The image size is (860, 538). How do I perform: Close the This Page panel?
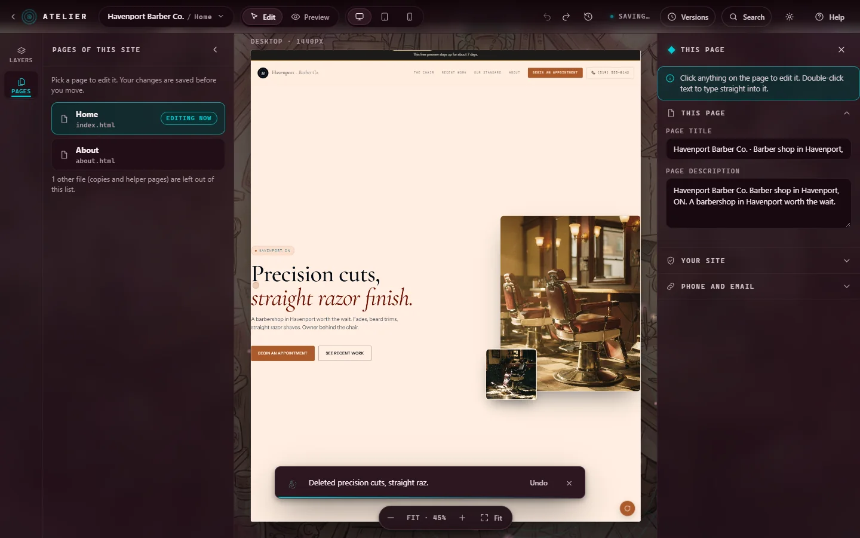coord(841,50)
